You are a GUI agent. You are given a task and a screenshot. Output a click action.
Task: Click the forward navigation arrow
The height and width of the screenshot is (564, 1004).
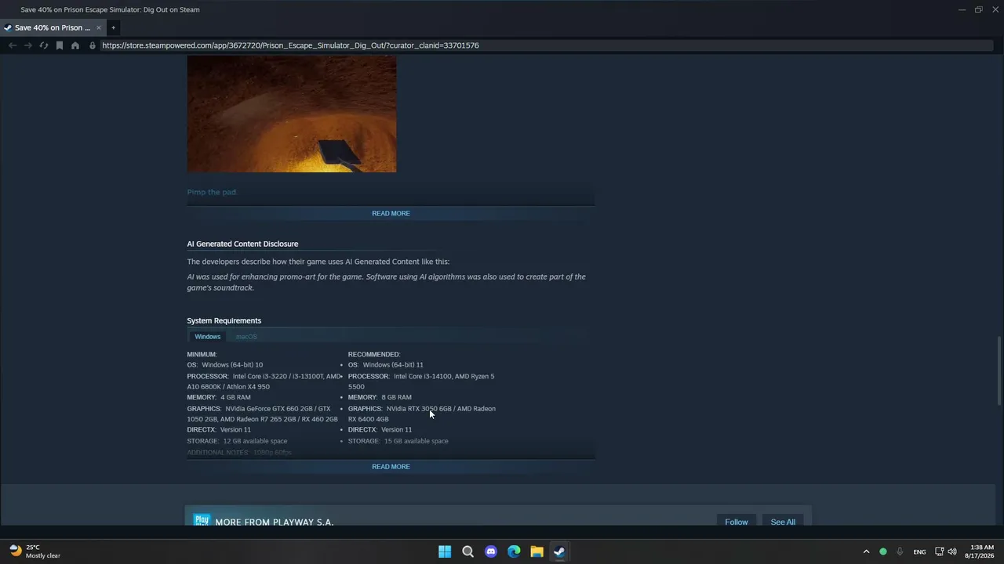(28, 45)
